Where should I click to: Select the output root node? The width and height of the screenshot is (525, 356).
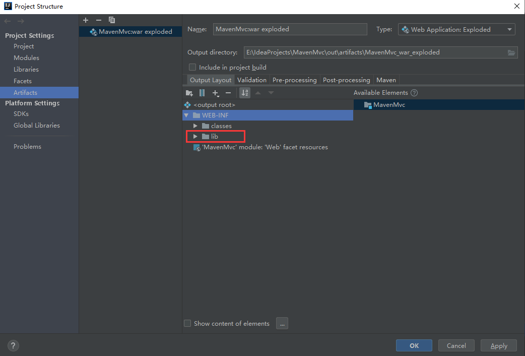coord(268,105)
